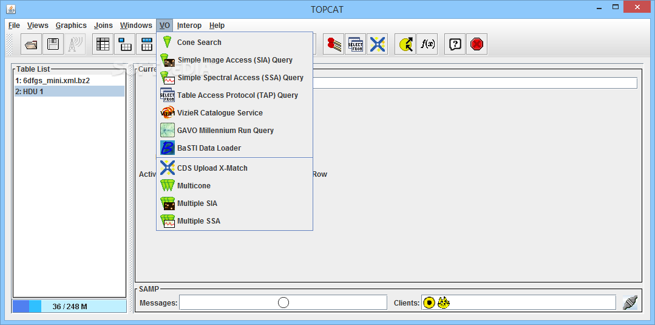The image size is (655, 325).
Task: Click the Java icon in title bar
Action: pyautogui.click(x=11, y=9)
